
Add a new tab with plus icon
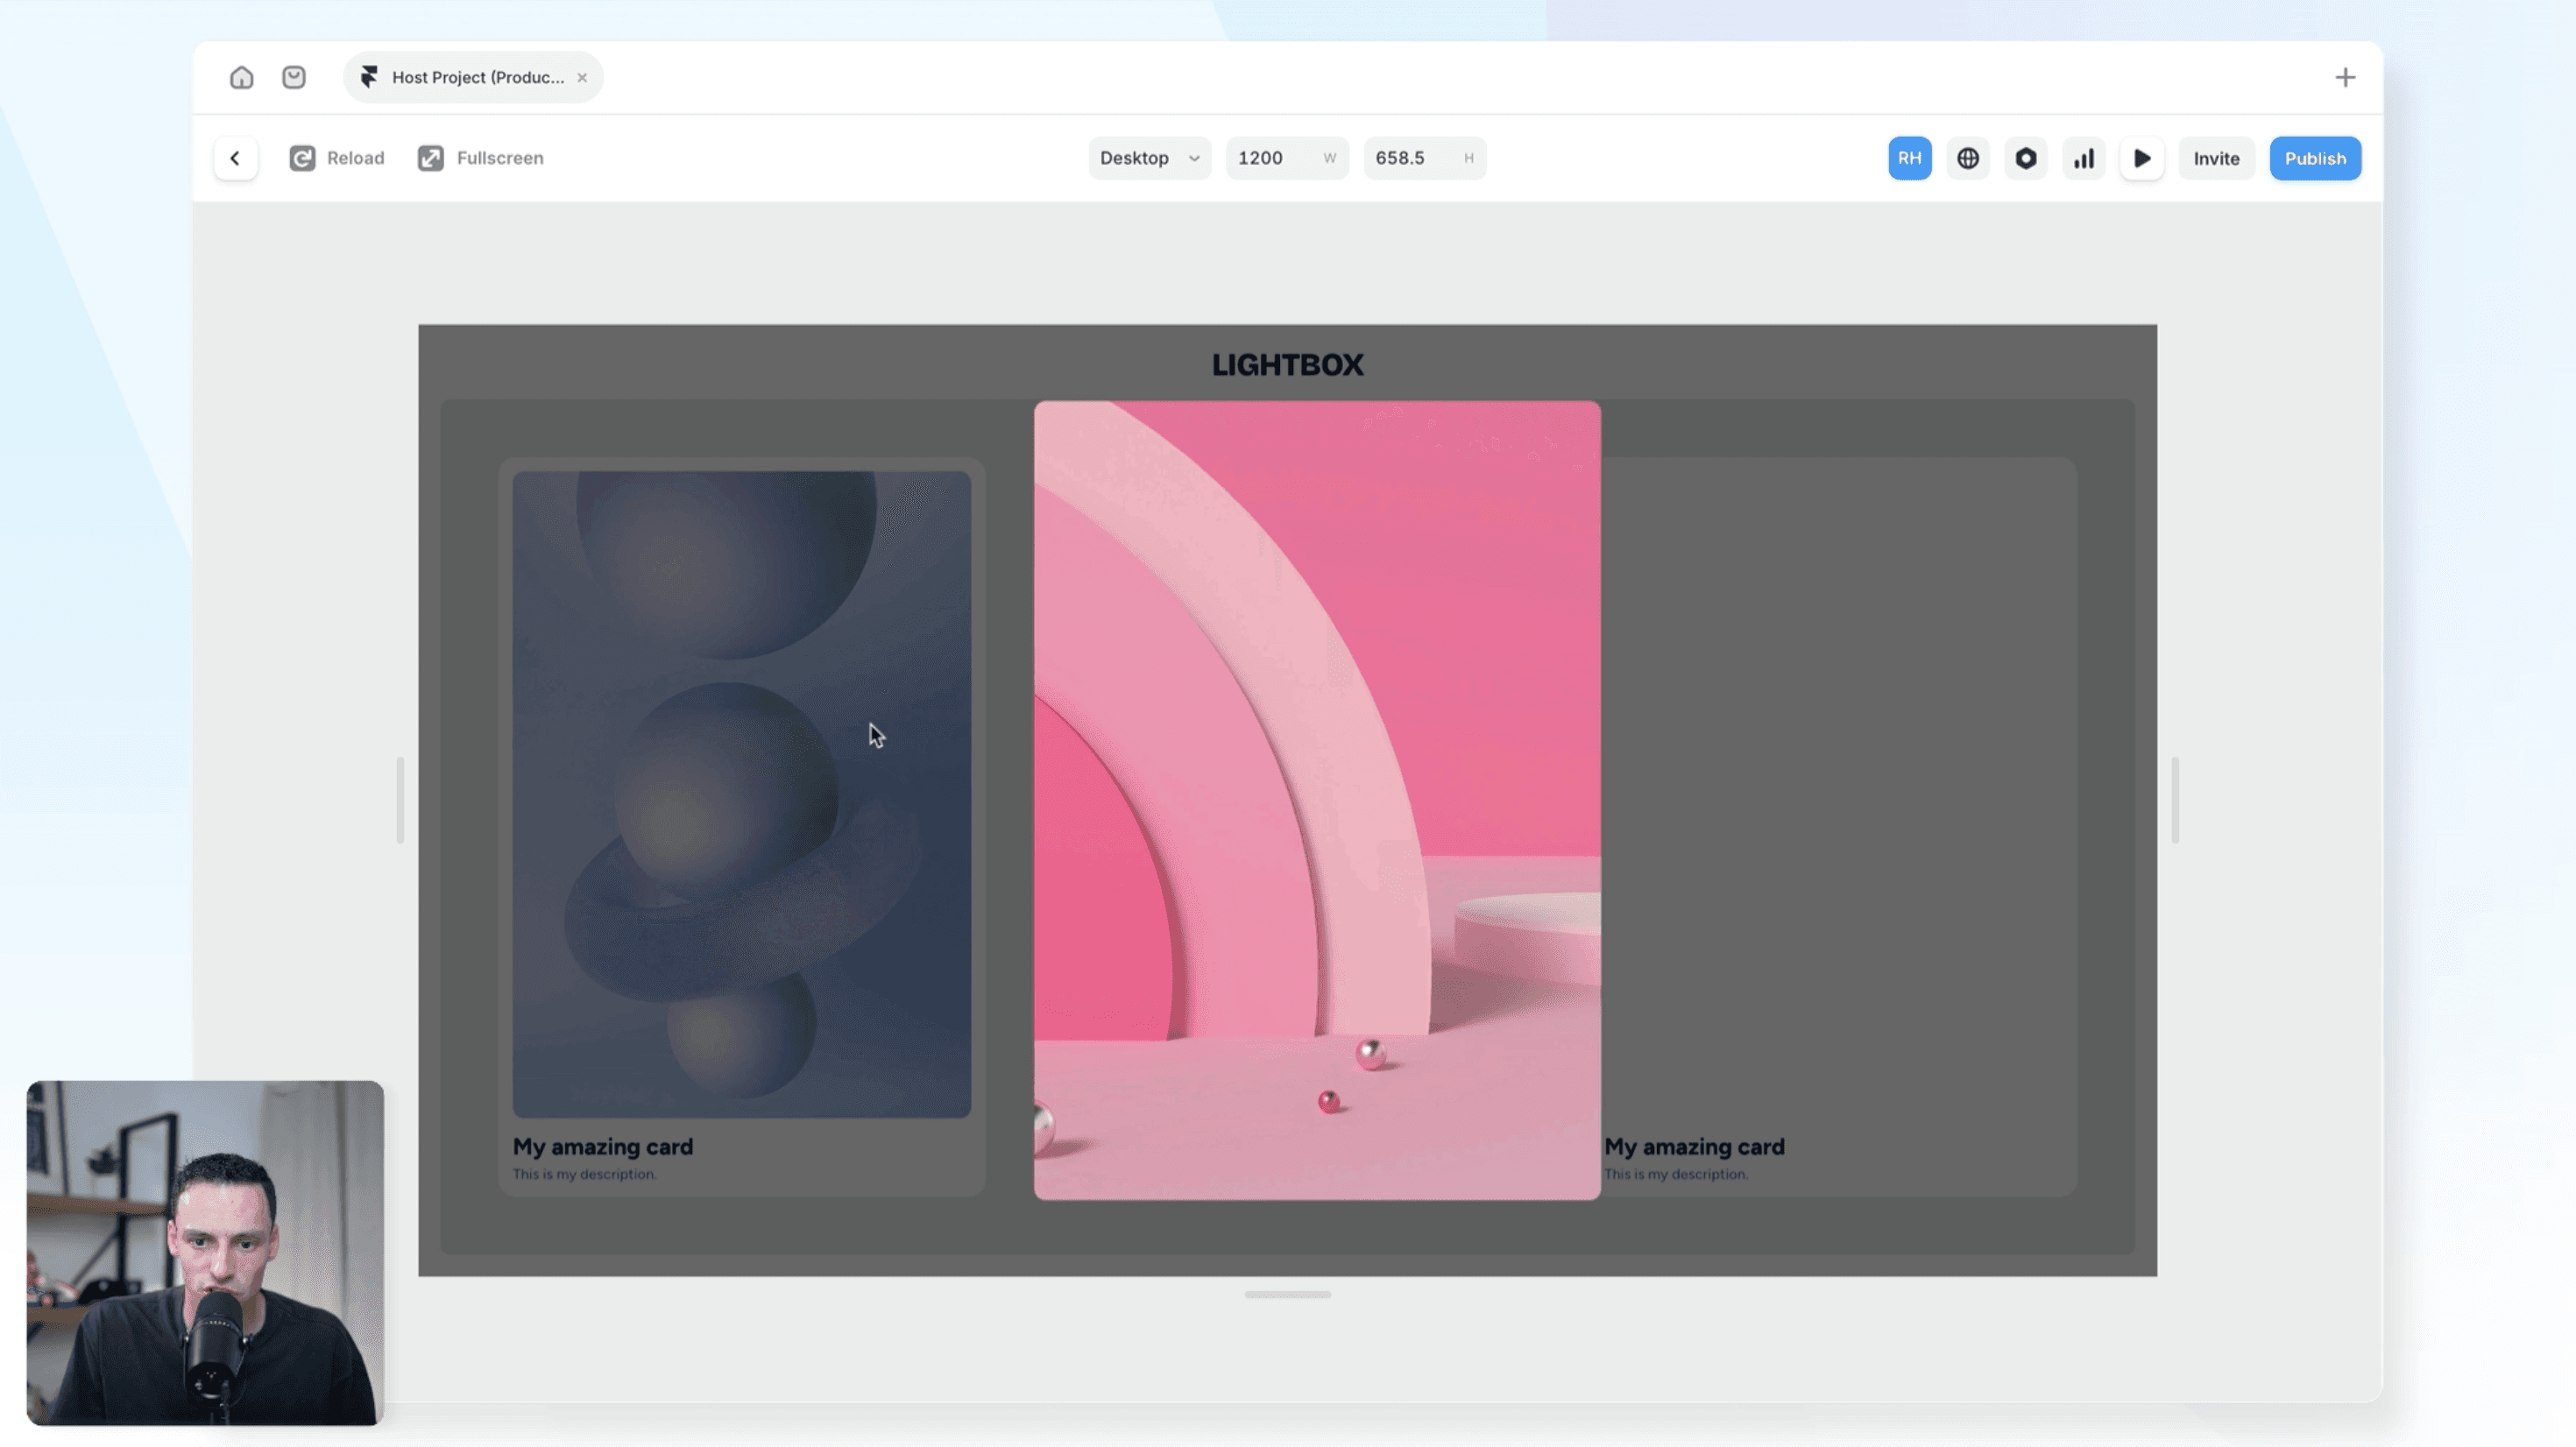point(2345,77)
